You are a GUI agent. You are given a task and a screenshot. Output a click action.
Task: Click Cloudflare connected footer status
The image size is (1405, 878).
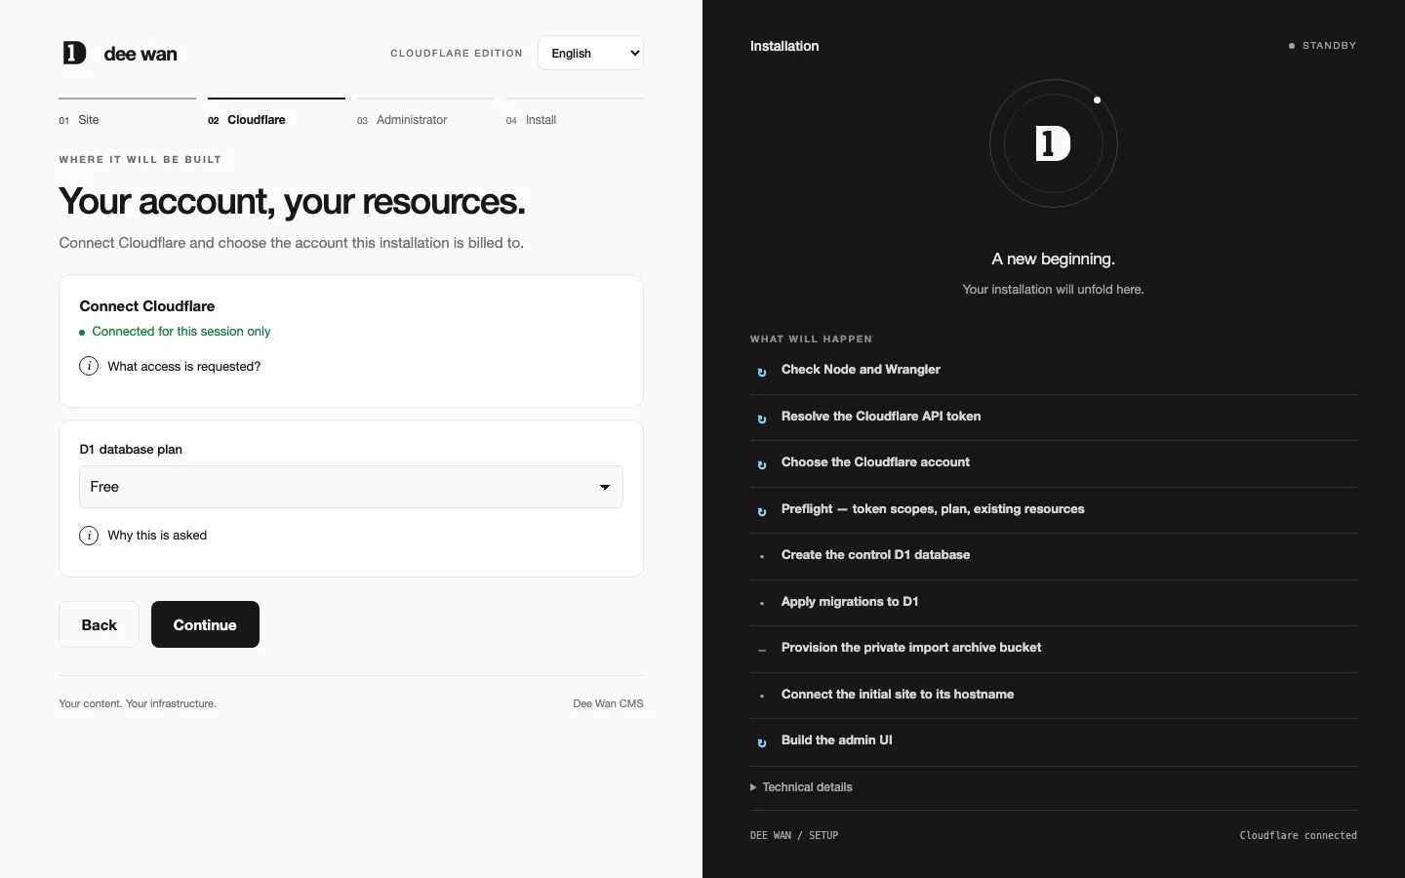click(x=1298, y=836)
